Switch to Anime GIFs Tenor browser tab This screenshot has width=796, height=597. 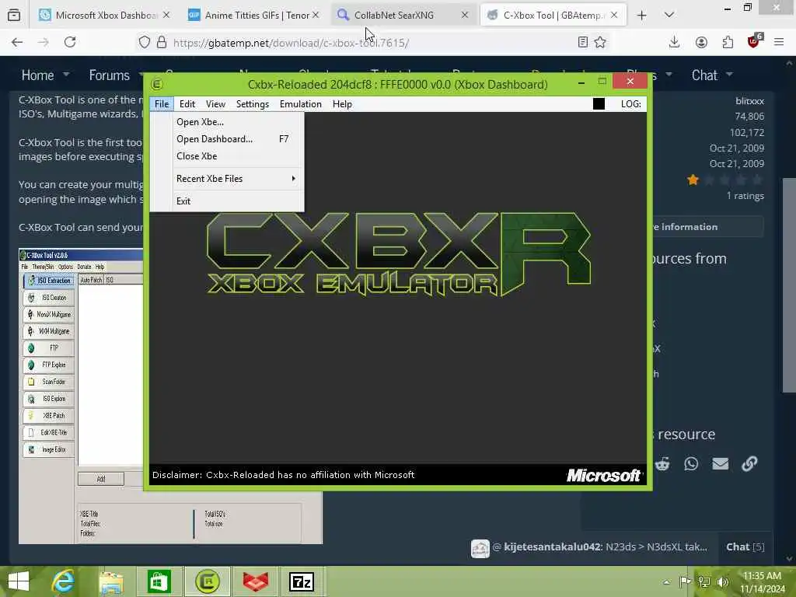pyautogui.click(x=254, y=16)
